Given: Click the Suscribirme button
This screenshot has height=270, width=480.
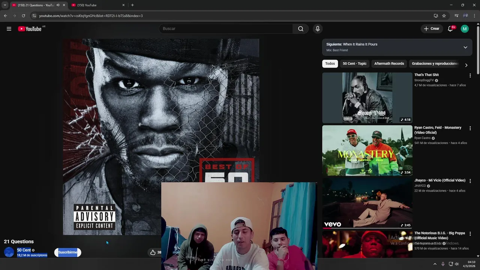Looking at the screenshot, I should [x=67, y=252].
